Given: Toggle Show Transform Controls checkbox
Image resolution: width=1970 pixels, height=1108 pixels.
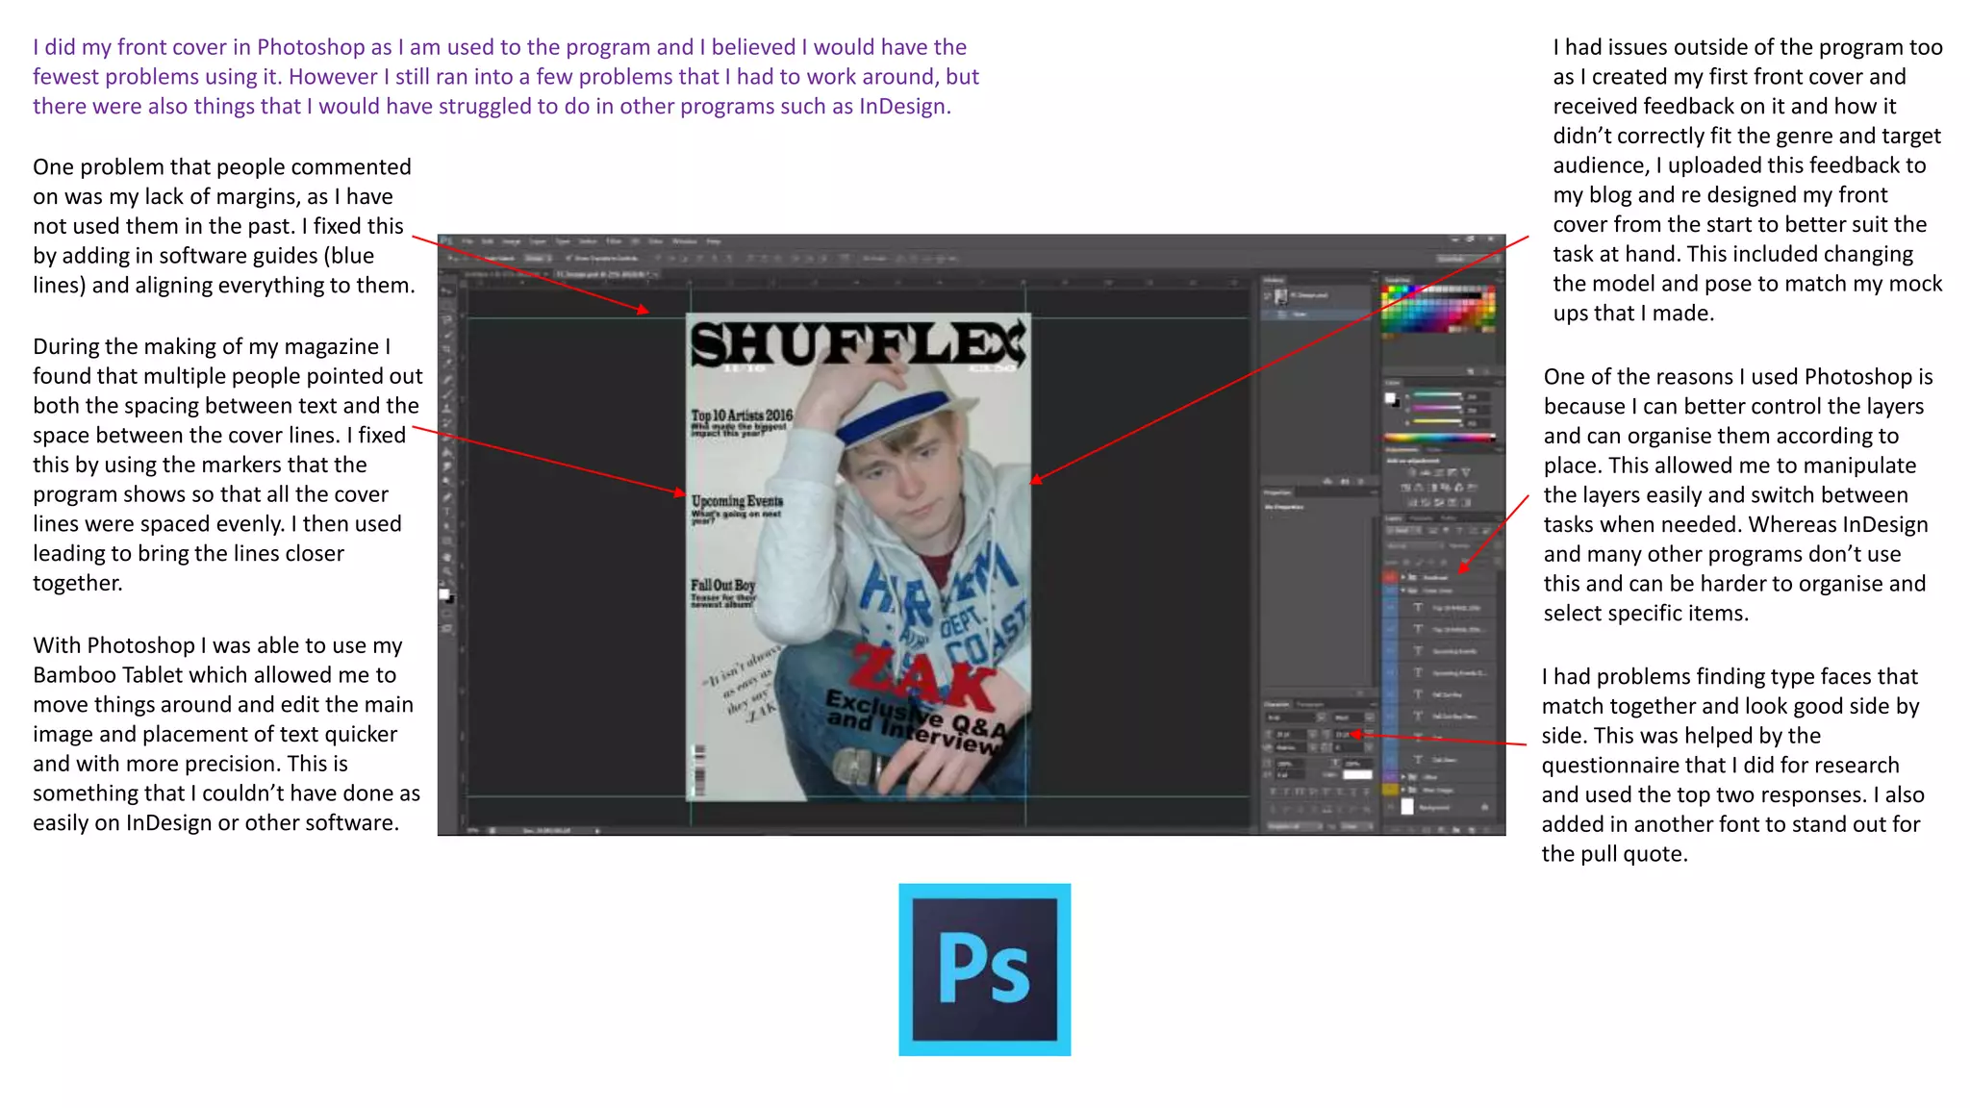Looking at the screenshot, I should click(x=568, y=258).
